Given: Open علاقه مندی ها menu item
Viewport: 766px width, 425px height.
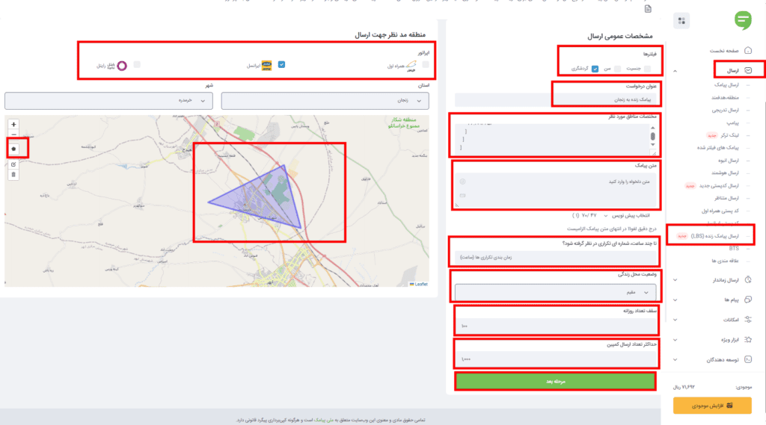Looking at the screenshot, I should pyautogui.click(x=725, y=261).
